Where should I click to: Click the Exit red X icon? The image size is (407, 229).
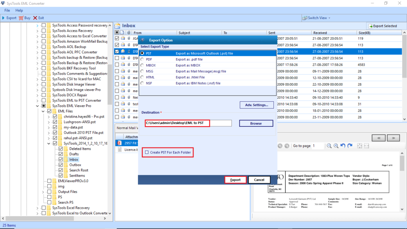[35, 17]
